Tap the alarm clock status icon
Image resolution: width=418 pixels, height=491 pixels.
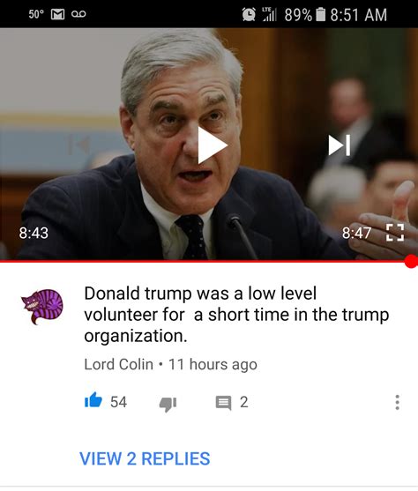point(249,14)
